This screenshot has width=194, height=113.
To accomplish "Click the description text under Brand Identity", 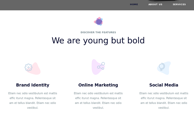I will point(33,101).
